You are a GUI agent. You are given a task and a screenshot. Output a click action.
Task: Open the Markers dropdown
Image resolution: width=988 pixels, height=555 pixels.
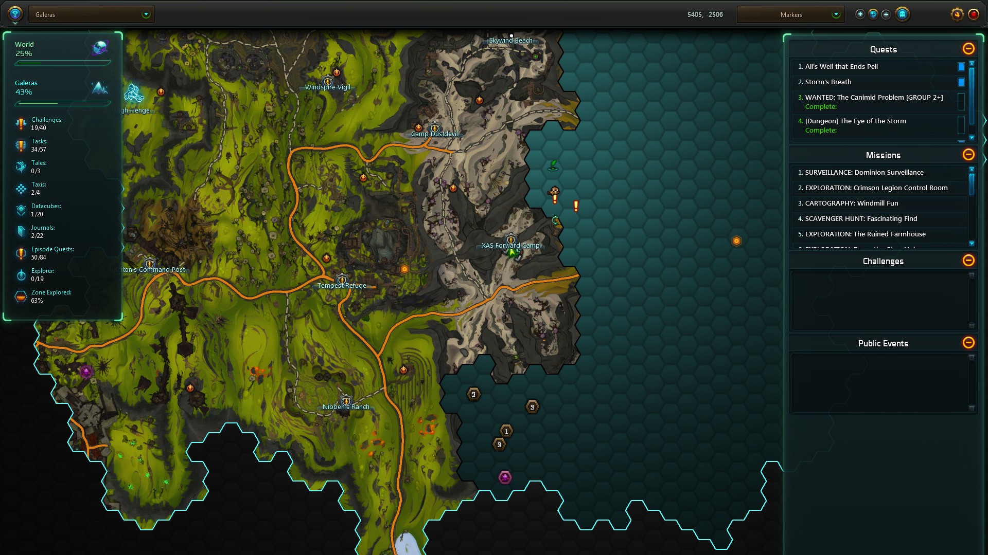coord(790,14)
